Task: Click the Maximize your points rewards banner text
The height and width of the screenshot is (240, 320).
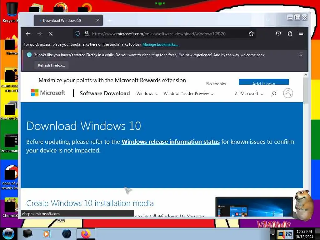Action: click(112, 80)
